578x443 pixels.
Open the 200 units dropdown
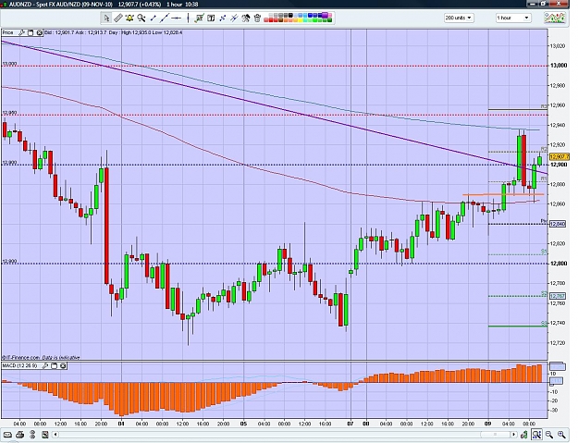[459, 18]
